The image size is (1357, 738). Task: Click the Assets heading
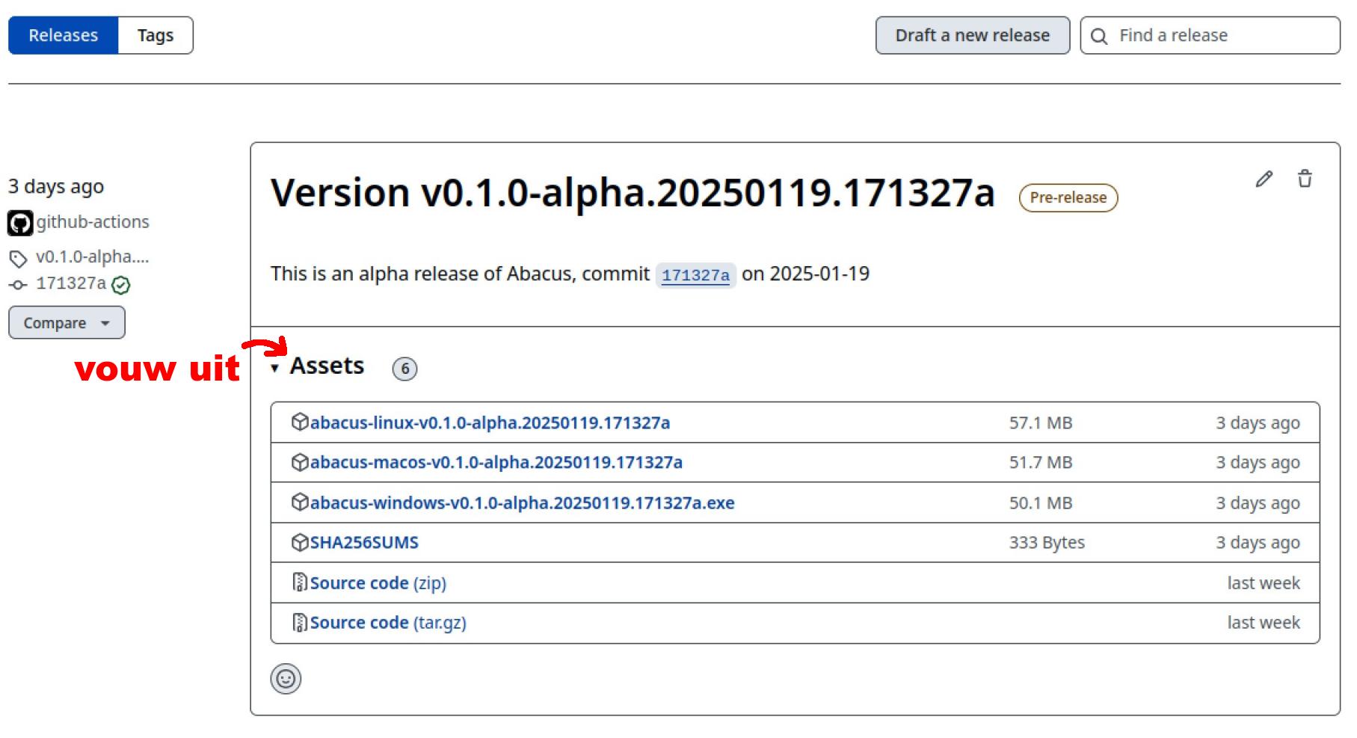click(x=327, y=366)
